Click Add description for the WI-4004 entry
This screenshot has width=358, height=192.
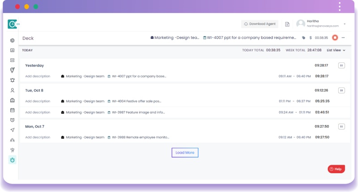[x=38, y=101]
